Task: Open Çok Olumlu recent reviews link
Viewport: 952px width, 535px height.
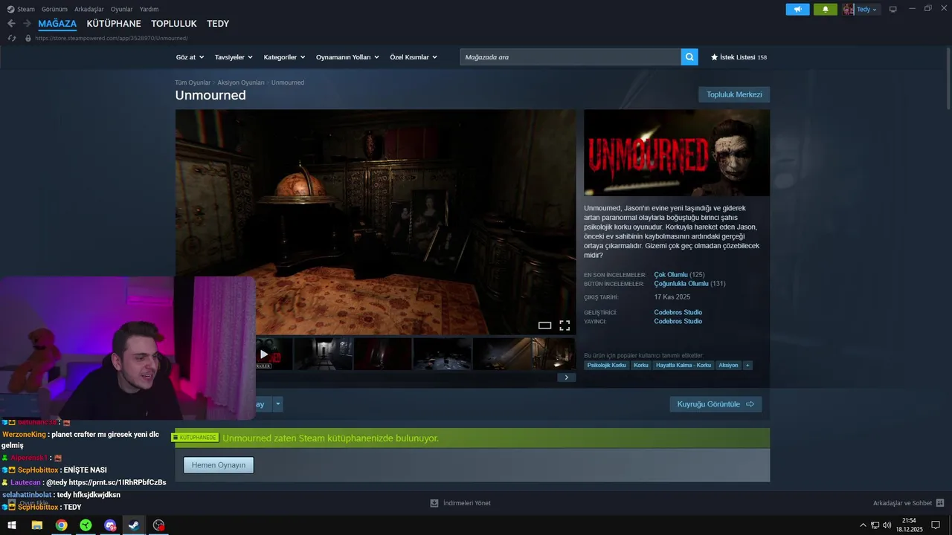Action: (x=671, y=275)
